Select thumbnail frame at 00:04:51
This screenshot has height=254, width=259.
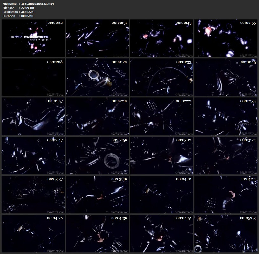coord(161,234)
